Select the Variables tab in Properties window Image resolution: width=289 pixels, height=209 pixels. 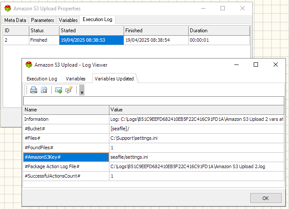[68, 20]
